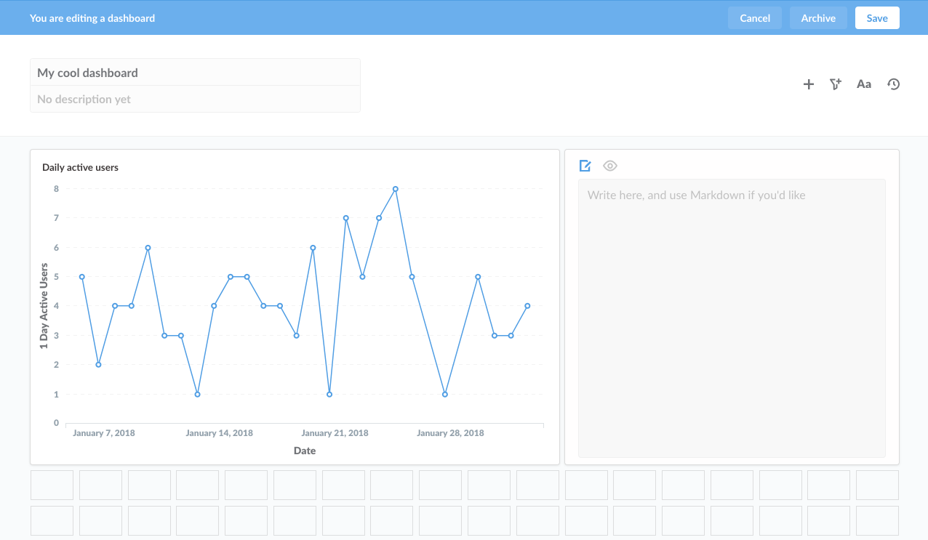Select the Daily active users card title
928x540 pixels.
pyautogui.click(x=80, y=167)
